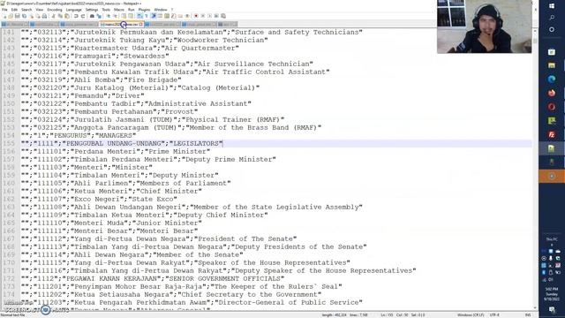This screenshot has width=565, height=318.
Task: Click the Run macro multiple times icon
Action: (216, 16)
